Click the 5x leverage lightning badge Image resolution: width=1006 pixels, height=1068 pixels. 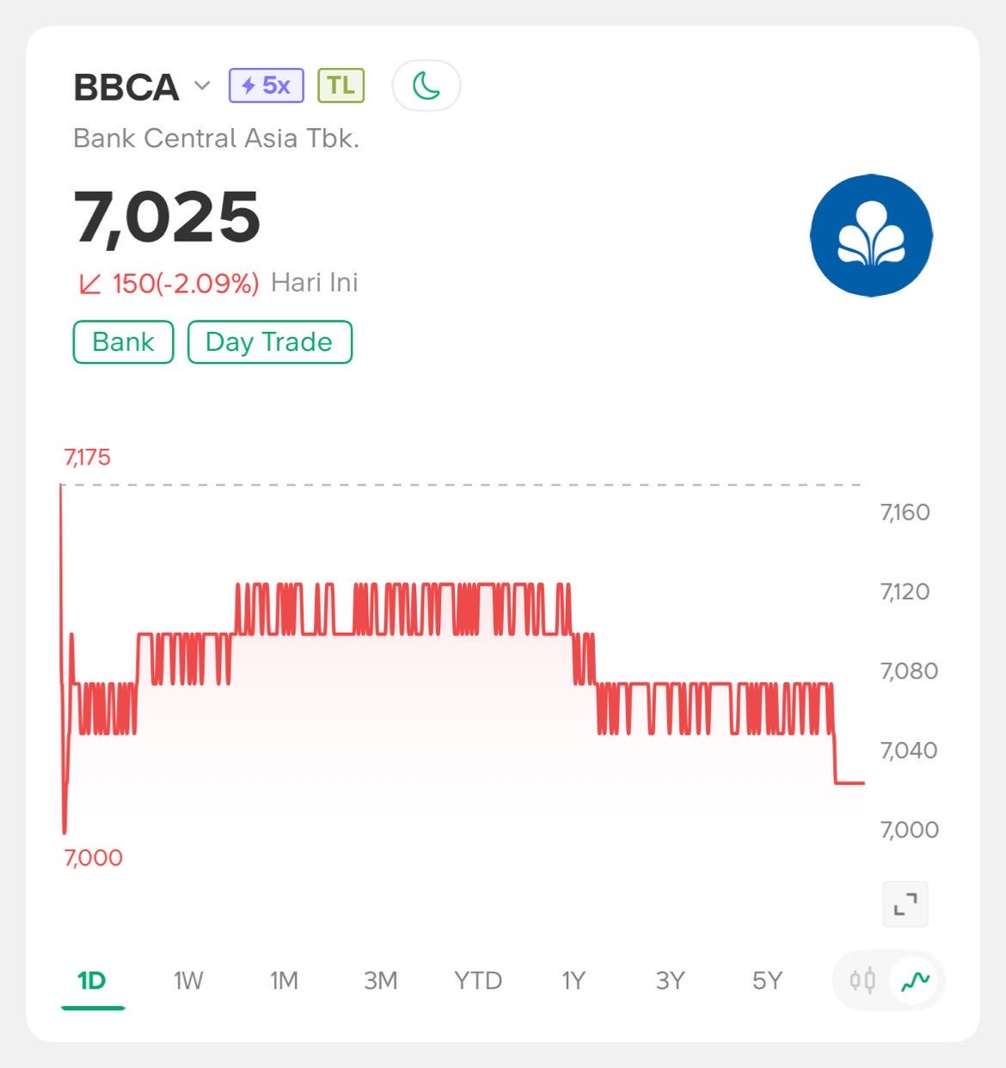point(266,86)
